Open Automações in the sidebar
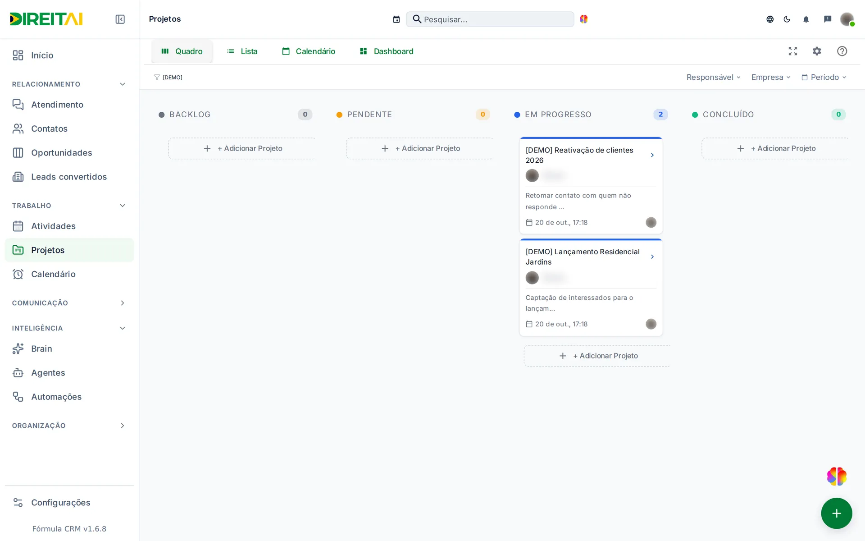Viewport: 865px width, 541px height. (x=69, y=397)
